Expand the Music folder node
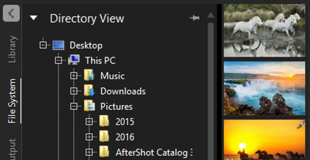 (74, 76)
